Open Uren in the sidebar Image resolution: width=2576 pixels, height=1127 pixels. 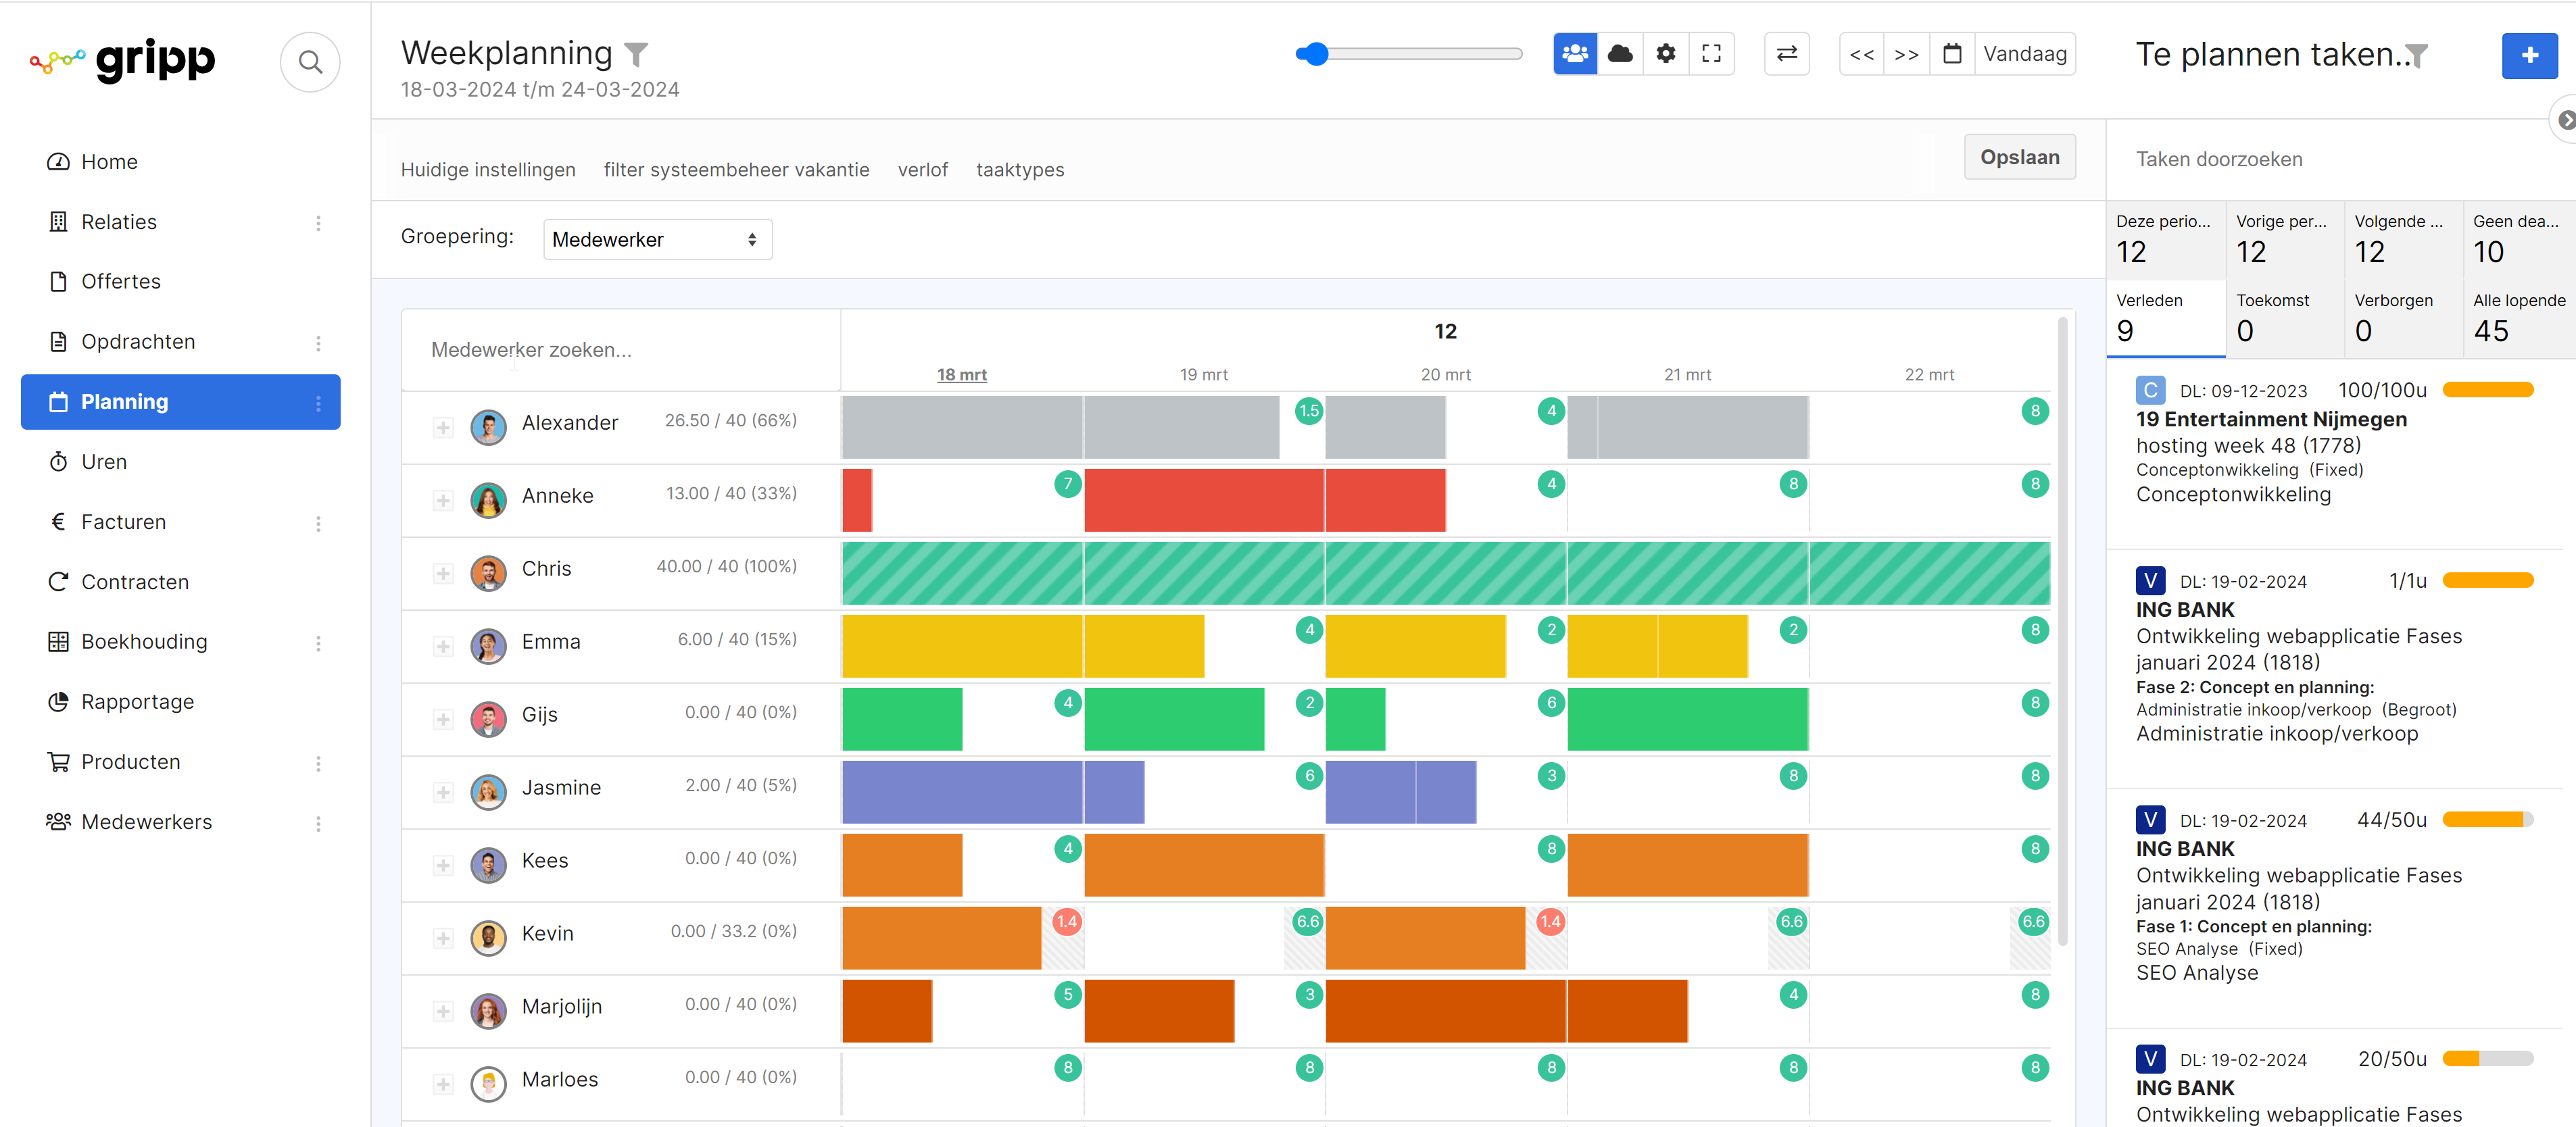[x=180, y=462]
